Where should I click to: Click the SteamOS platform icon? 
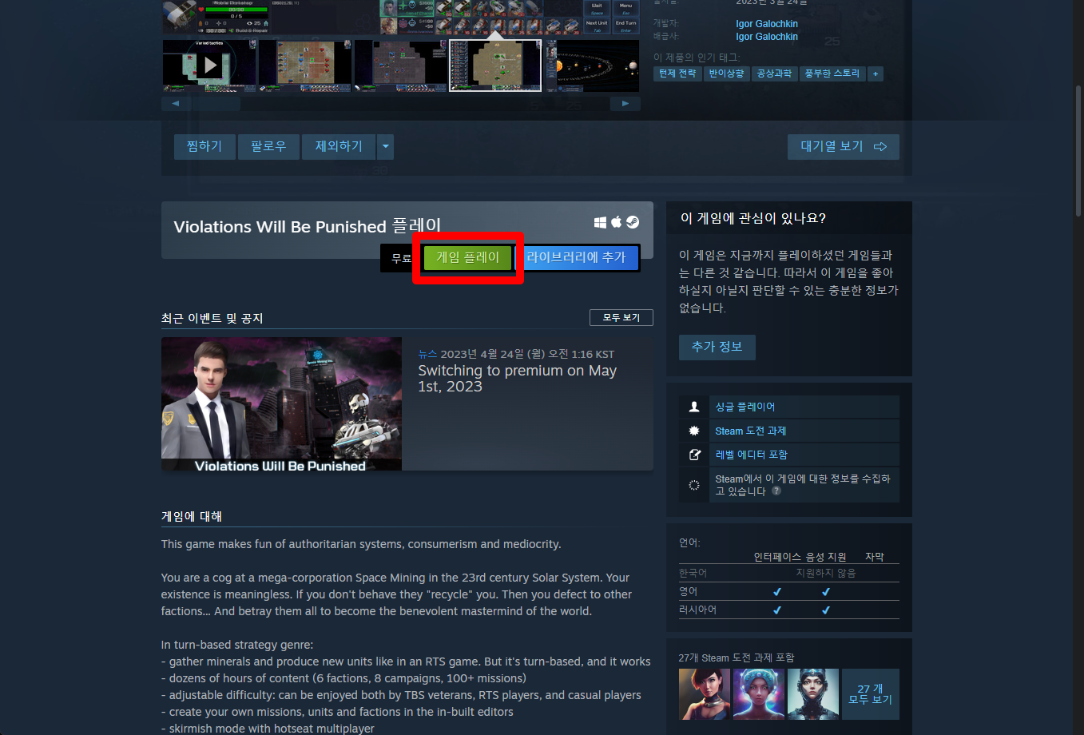click(633, 222)
